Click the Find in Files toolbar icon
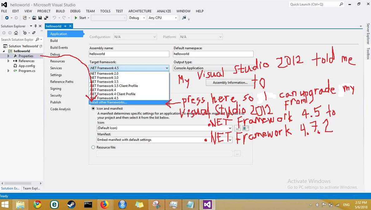The width and height of the screenshot is (371, 210). pyautogui.click(x=184, y=18)
